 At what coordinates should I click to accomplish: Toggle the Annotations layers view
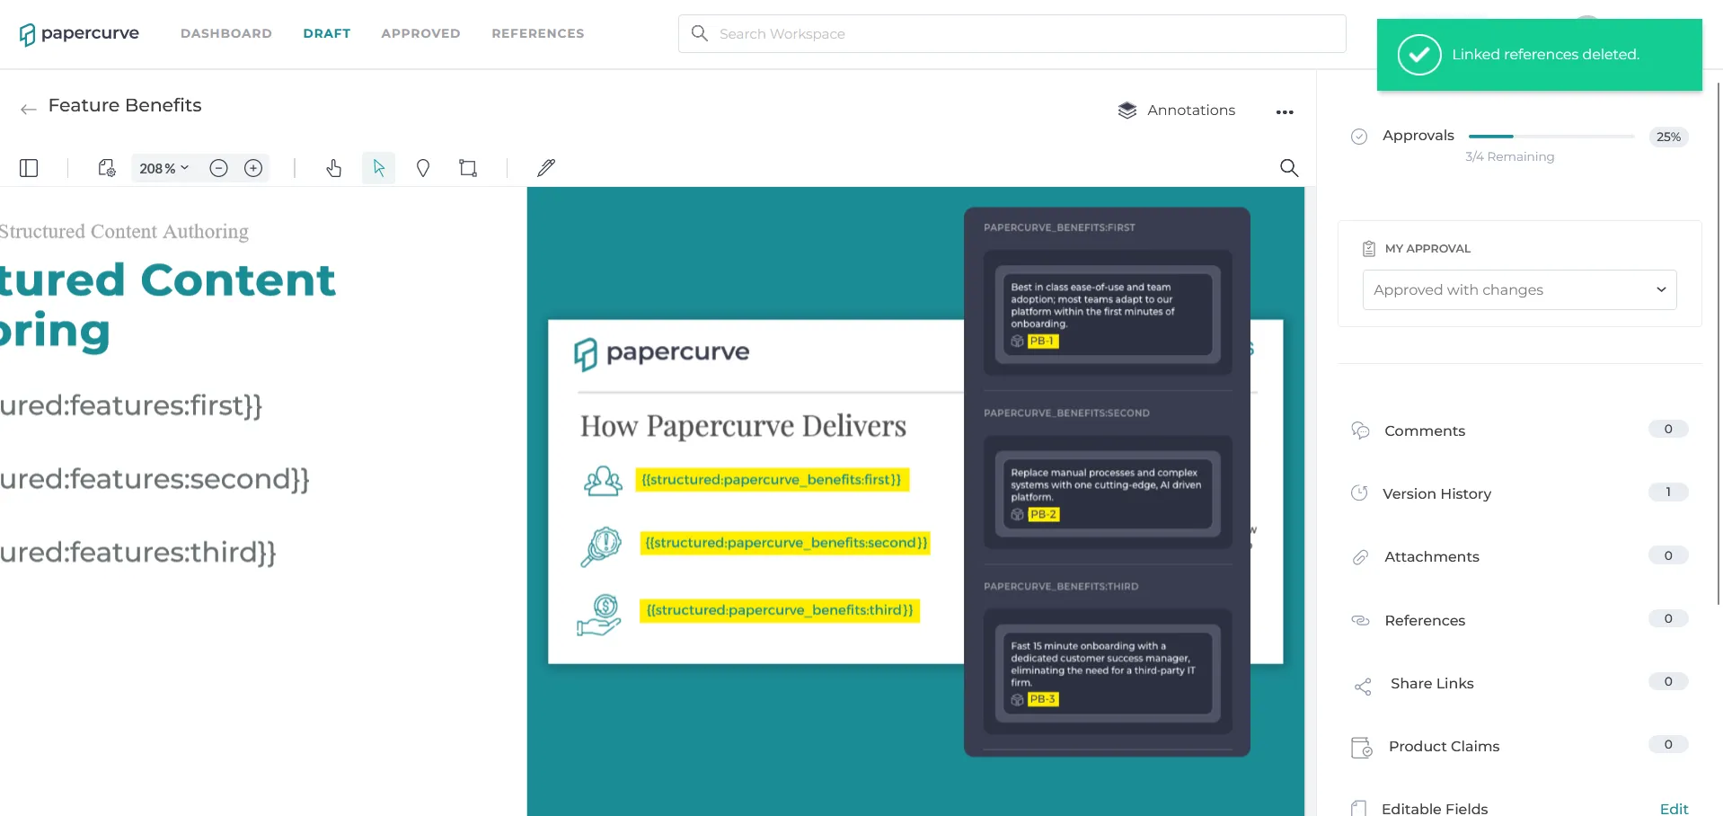point(1176,111)
